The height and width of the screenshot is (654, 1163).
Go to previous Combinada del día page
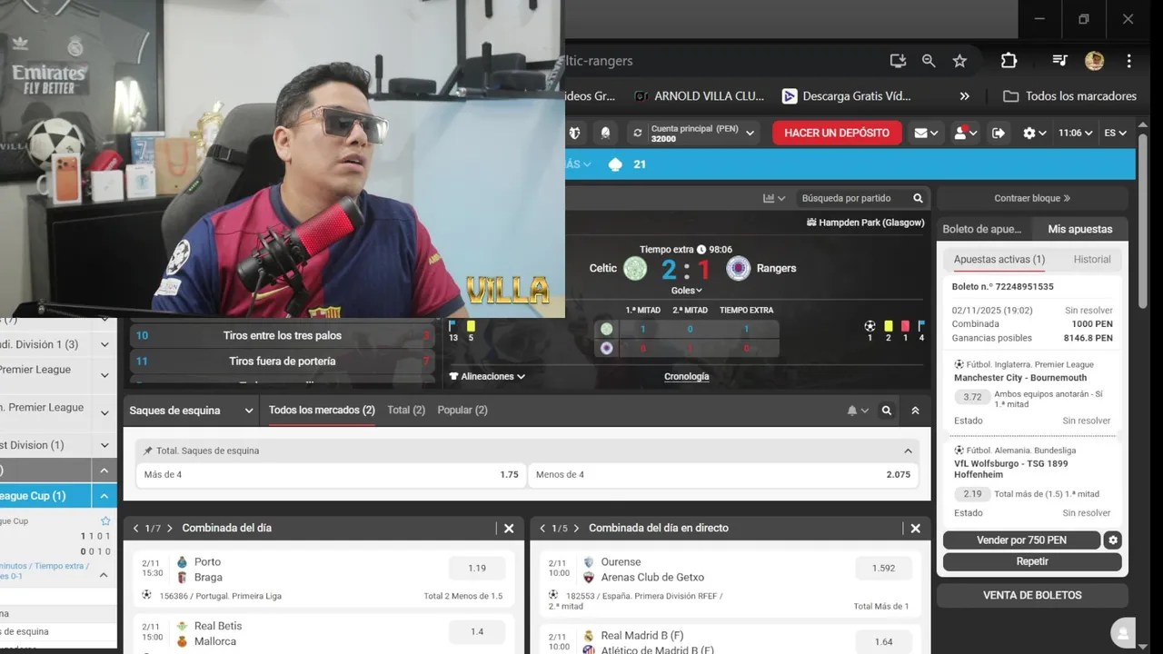click(x=136, y=528)
